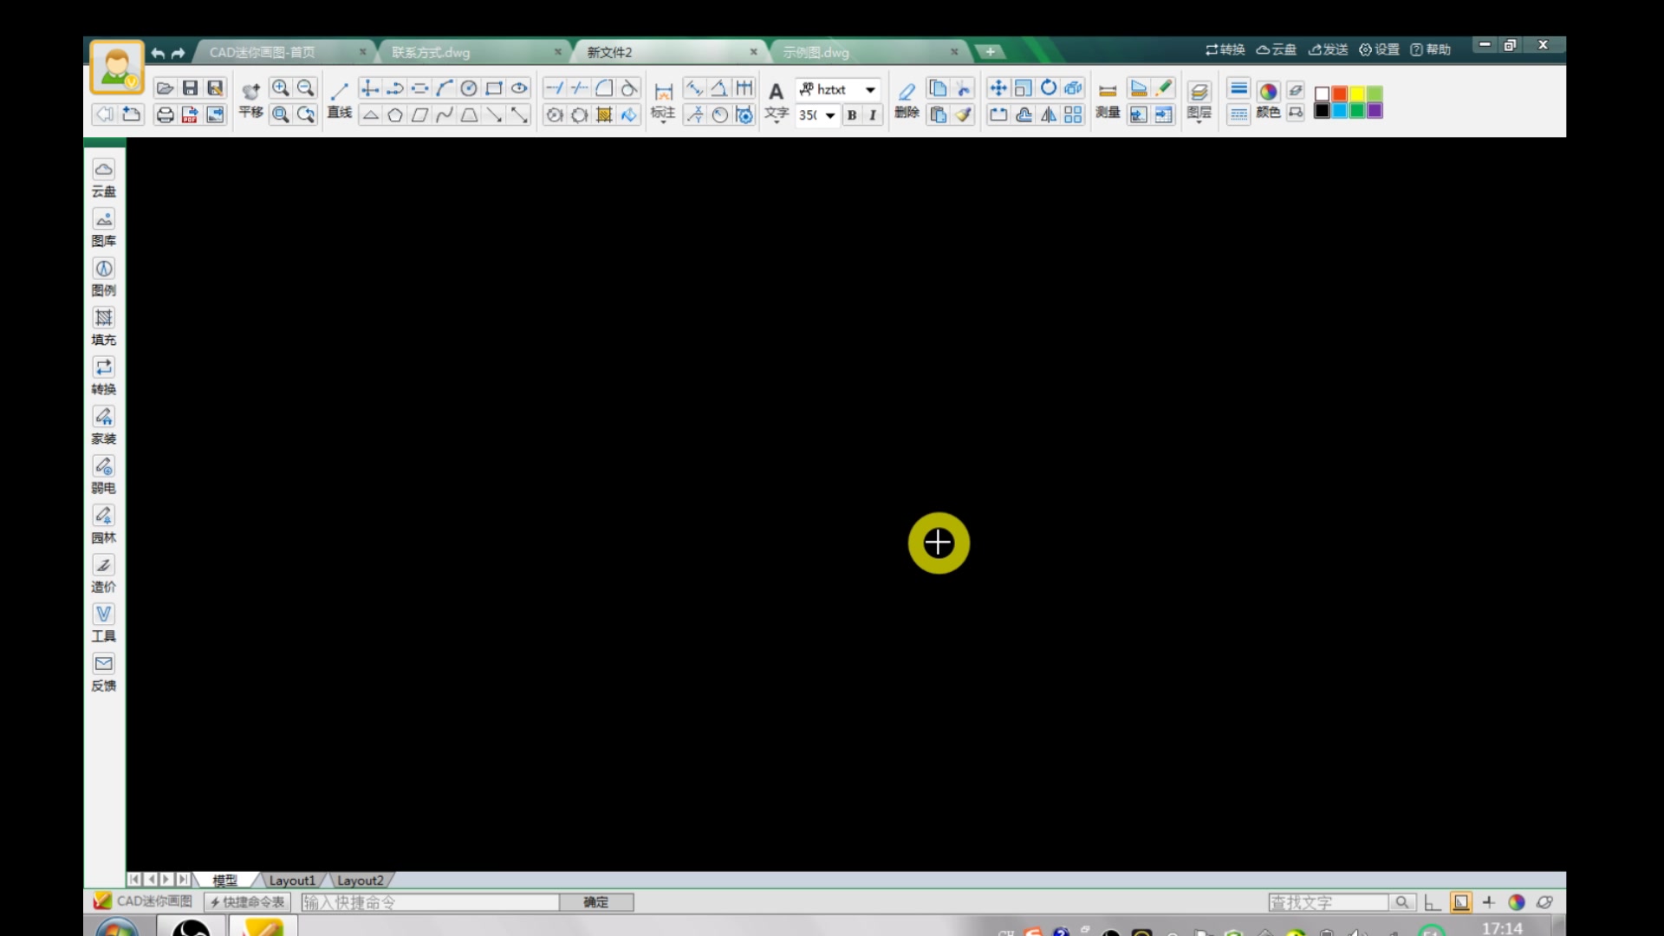Image resolution: width=1664 pixels, height=936 pixels.
Task: Pick the red color swatch
Action: point(1340,94)
